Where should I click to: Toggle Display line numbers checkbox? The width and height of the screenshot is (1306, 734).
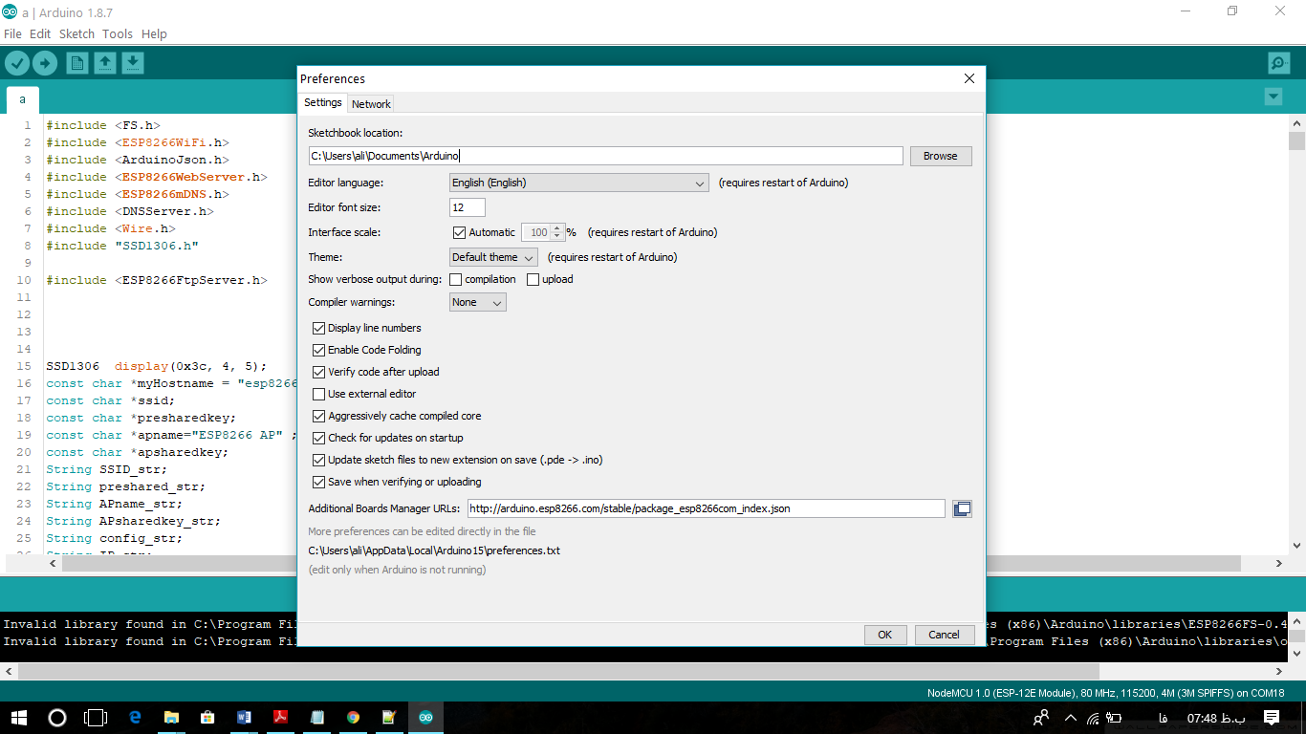tap(319, 328)
